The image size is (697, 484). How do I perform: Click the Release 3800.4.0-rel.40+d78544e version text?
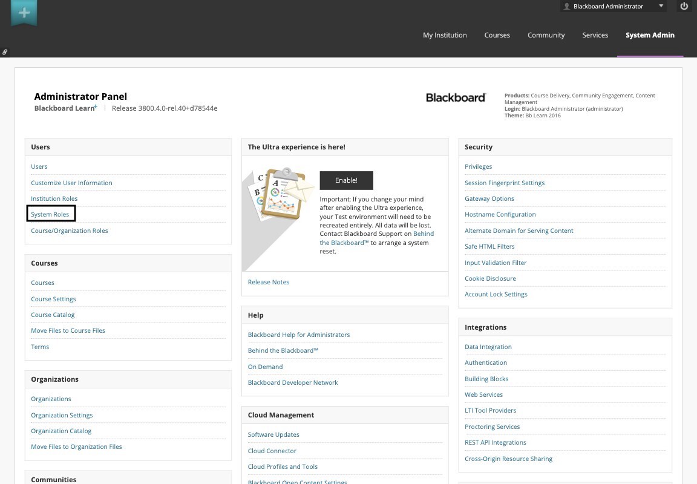[165, 108]
